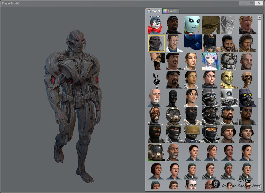The width and height of the screenshot is (265, 193).
Task: Pick the Toy Bonnie blue bunny model
Action: point(156,25)
